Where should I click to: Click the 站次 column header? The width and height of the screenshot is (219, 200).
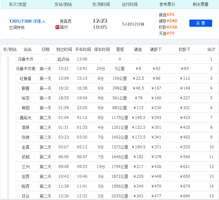tap(211, 49)
